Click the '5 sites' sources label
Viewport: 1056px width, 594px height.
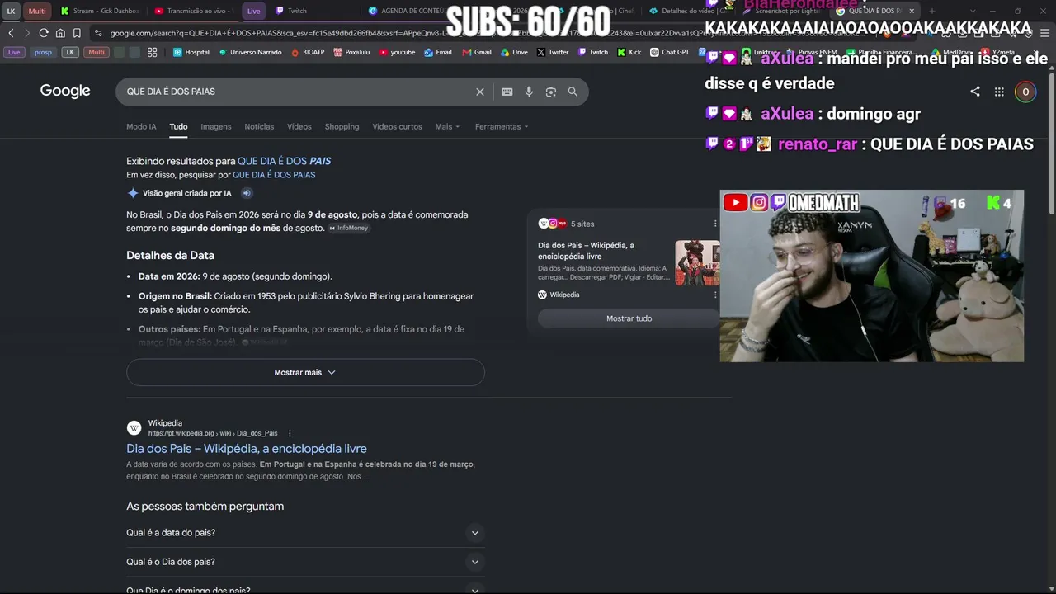tap(582, 224)
